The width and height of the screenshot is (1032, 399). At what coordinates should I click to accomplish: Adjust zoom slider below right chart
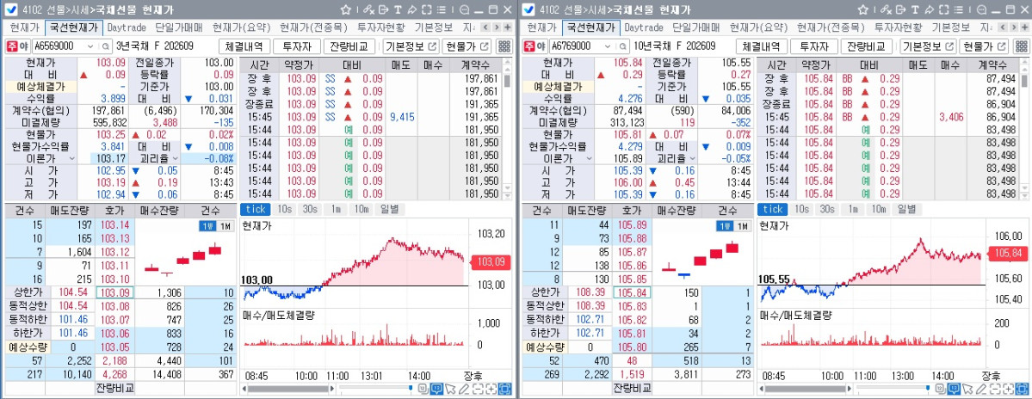[x=893, y=390]
